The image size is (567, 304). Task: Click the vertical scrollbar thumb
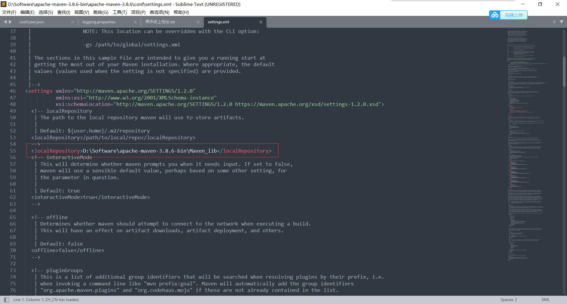564,71
